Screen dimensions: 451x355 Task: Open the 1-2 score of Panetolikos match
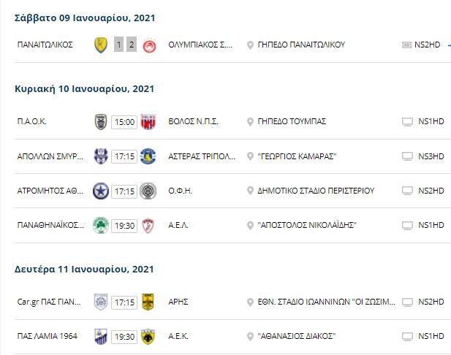click(x=125, y=45)
